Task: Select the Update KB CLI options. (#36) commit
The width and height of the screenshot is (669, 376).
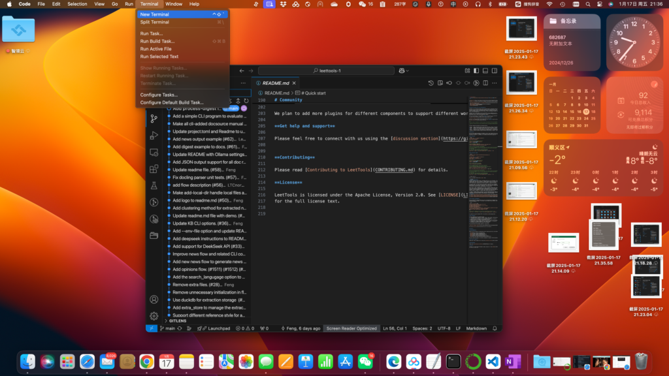Action: click(x=209, y=223)
